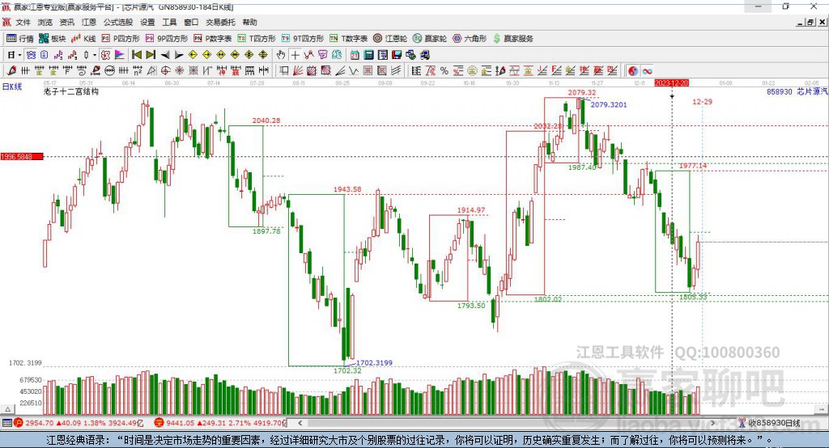Screen dimensions: 829x448
Task: Select the percent (%) retracement tool
Action: [x=444, y=70]
